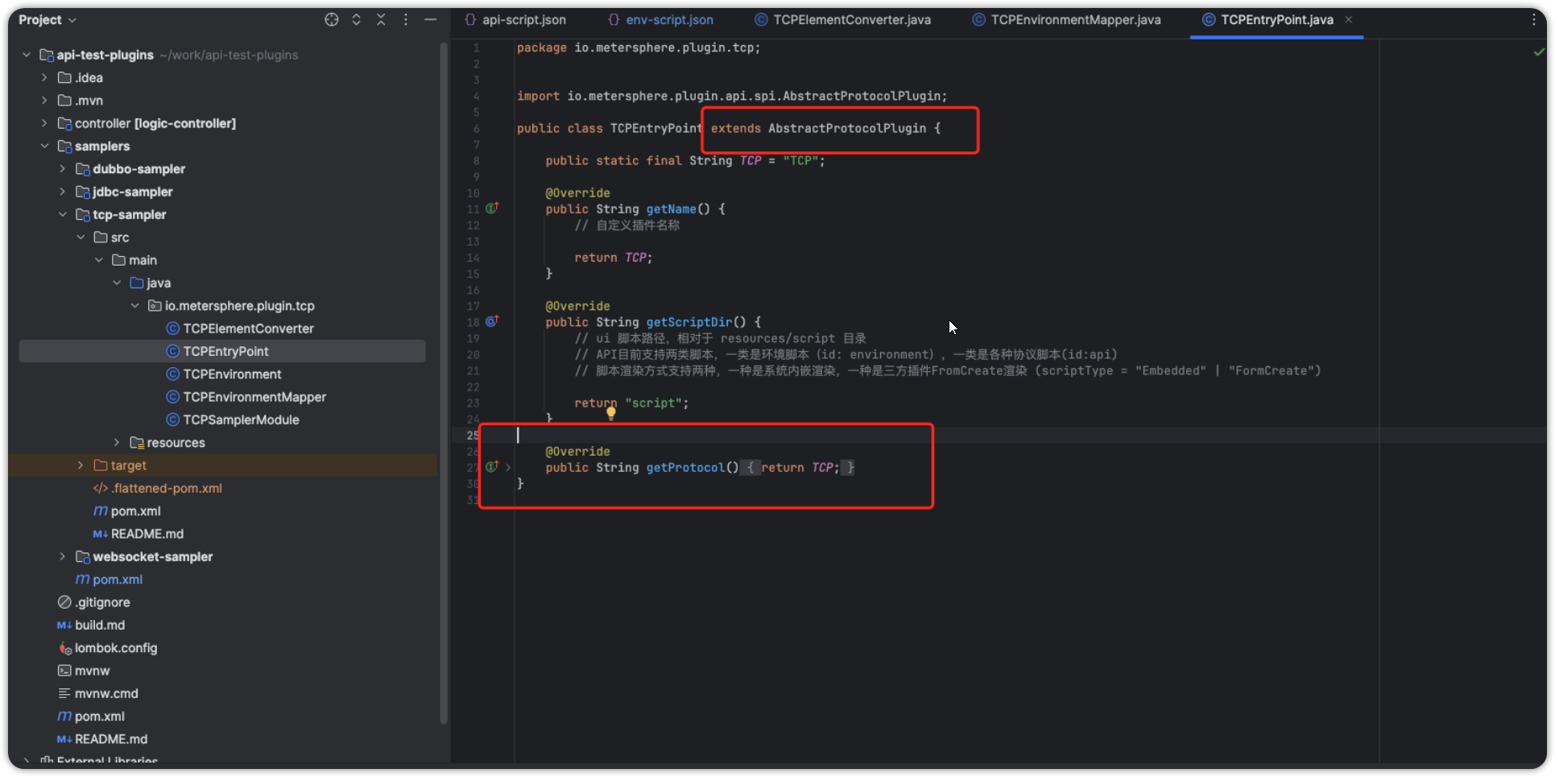
Task: Switch to api-script.json tab
Action: coord(515,19)
